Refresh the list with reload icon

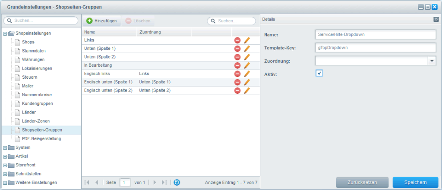pos(177,183)
